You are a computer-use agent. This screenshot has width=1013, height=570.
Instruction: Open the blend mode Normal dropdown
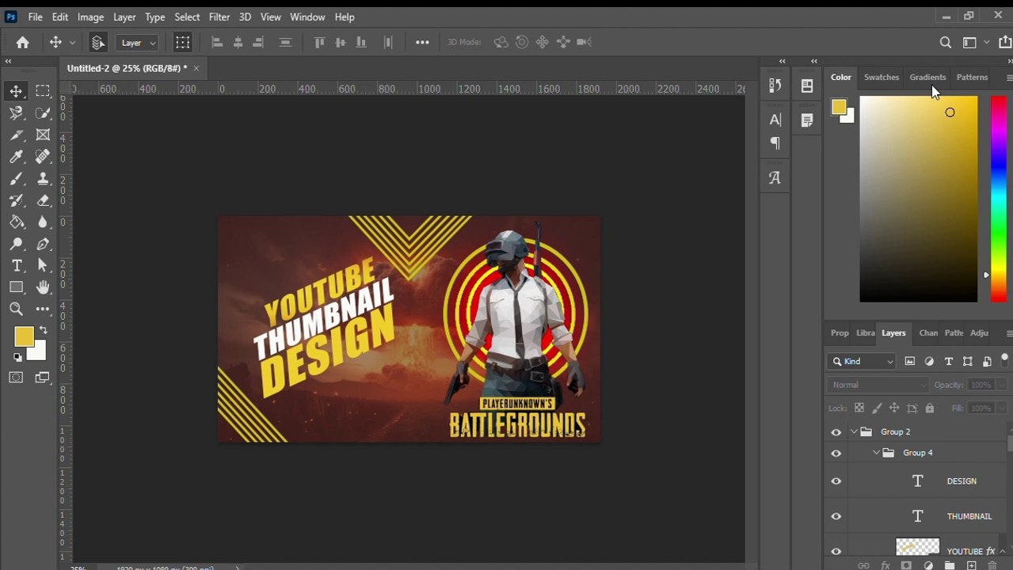[878, 385]
